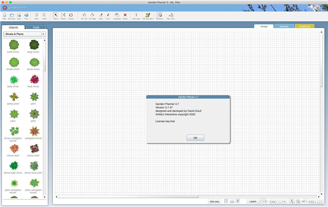The image size is (328, 207).
Task: Rotate object using 90° Left icon
Action: (x=84, y=16)
